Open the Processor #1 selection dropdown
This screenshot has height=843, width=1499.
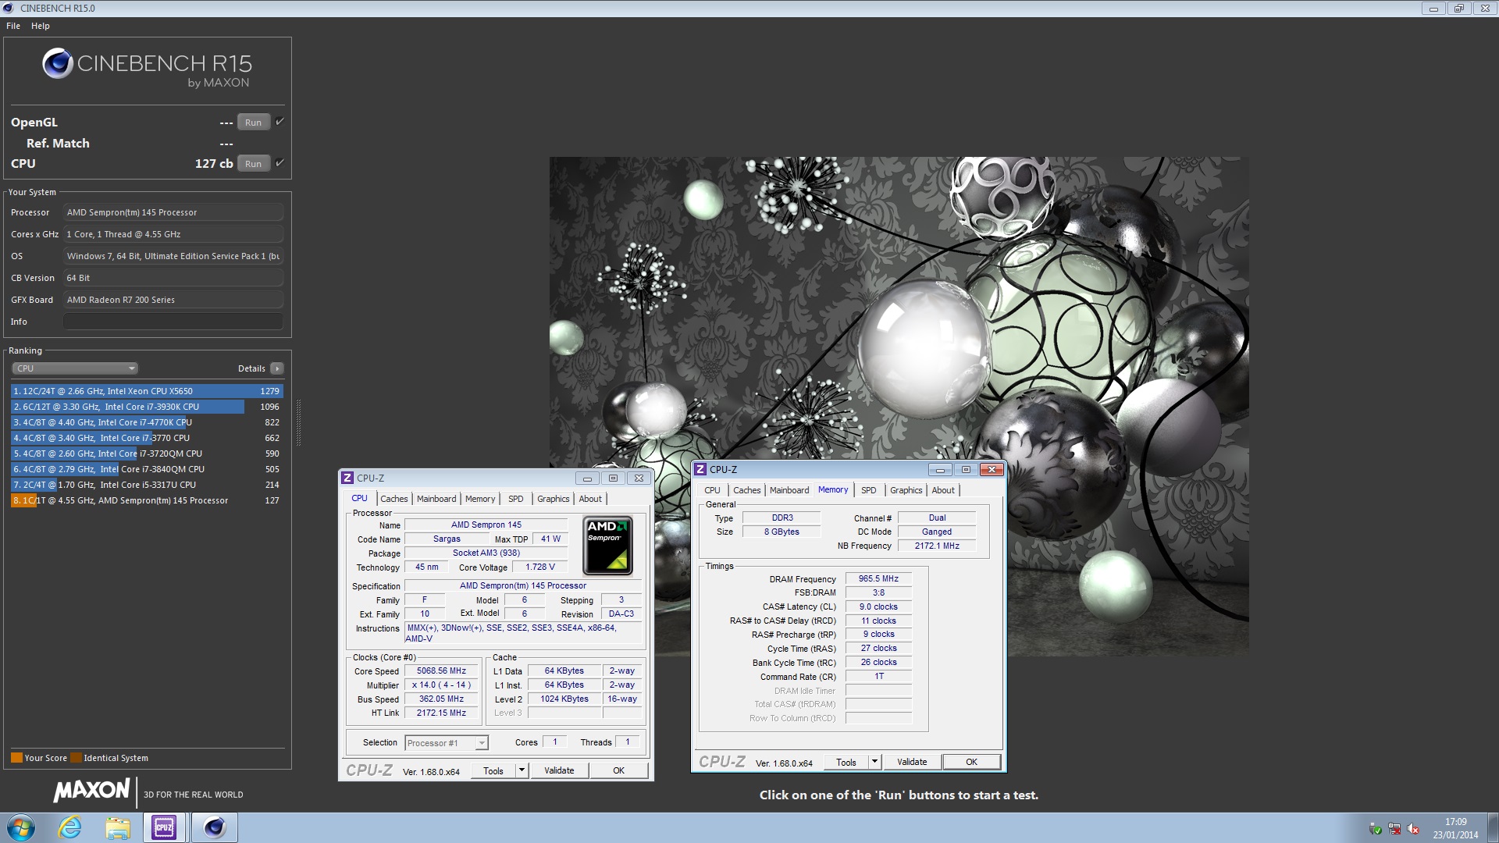click(447, 743)
